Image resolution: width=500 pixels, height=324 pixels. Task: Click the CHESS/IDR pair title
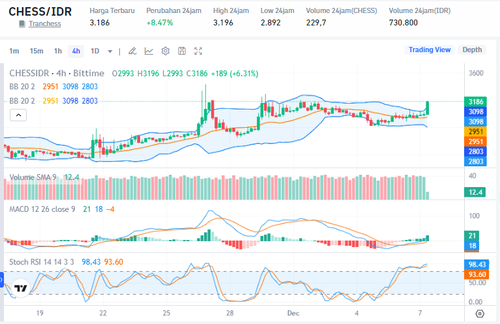40,12
